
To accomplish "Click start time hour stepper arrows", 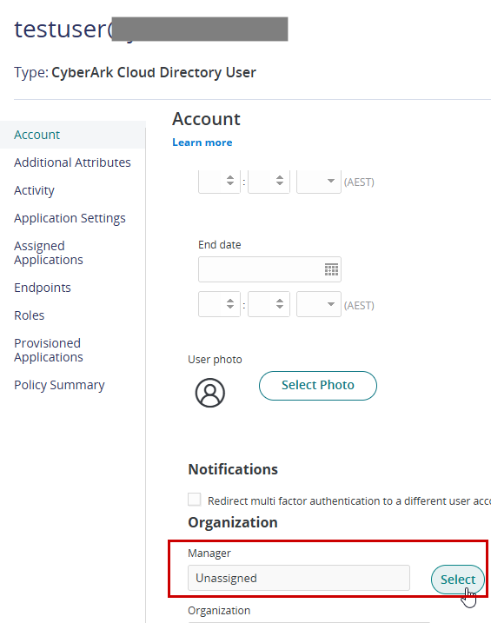I will click(230, 181).
